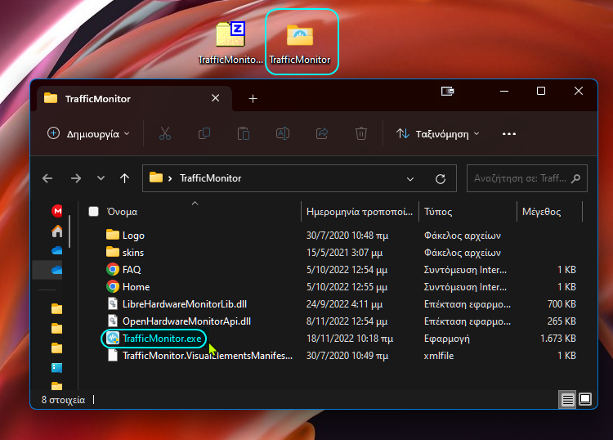Sort by Ημερομηνία τροποποίησης column header
The width and height of the screenshot is (613, 440).
pyautogui.click(x=360, y=212)
